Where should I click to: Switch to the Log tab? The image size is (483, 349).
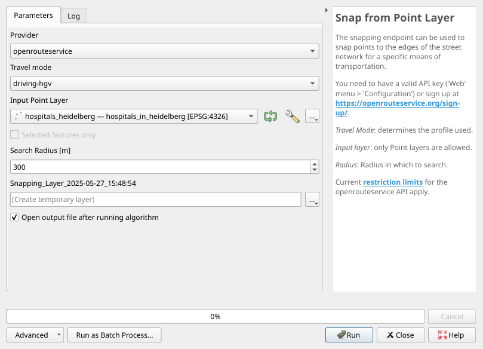pyautogui.click(x=73, y=16)
